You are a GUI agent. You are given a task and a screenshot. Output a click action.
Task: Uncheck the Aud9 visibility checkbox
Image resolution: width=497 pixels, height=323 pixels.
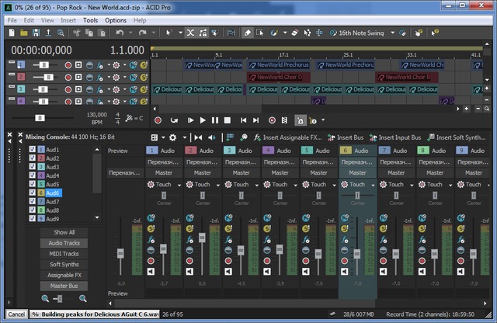32,218
